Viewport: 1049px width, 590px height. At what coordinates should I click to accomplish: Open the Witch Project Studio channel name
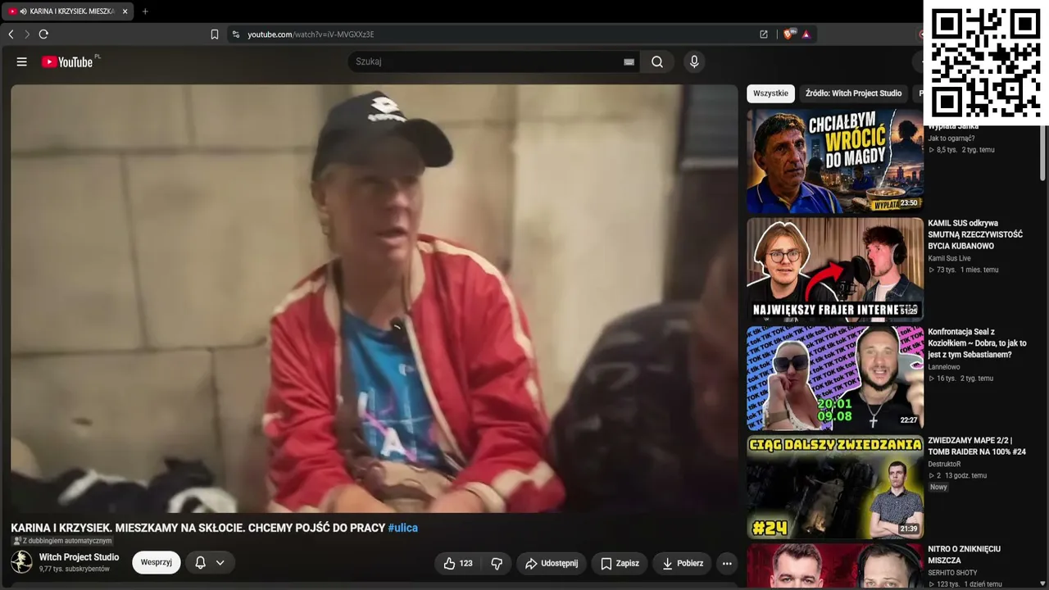(x=79, y=557)
